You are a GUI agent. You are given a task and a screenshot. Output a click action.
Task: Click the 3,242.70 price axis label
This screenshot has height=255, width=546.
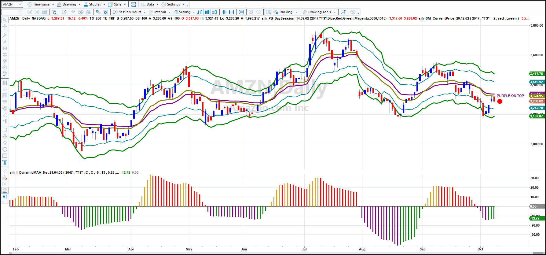537,108
